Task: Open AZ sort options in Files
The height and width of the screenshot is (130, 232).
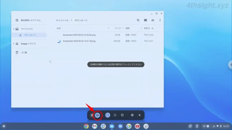Action: pyautogui.click(x=153, y=20)
